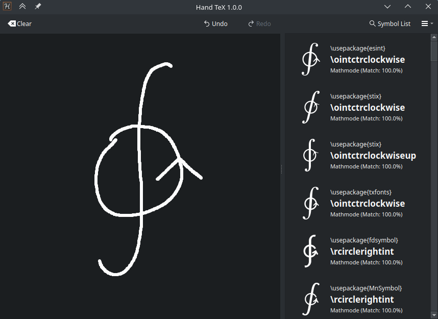This screenshot has width=438, height=319.
Task: Click the scrollbar down arrow
Action: tap(434, 315)
